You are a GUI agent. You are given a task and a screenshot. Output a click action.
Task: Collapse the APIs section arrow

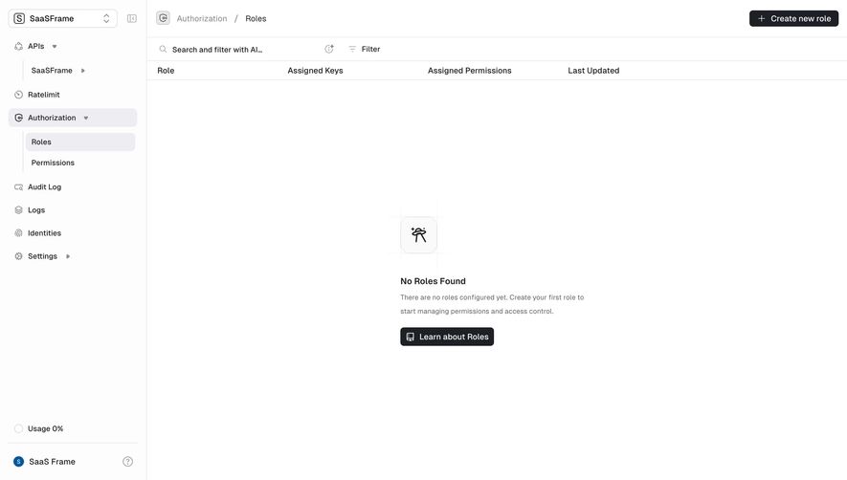[x=55, y=47]
